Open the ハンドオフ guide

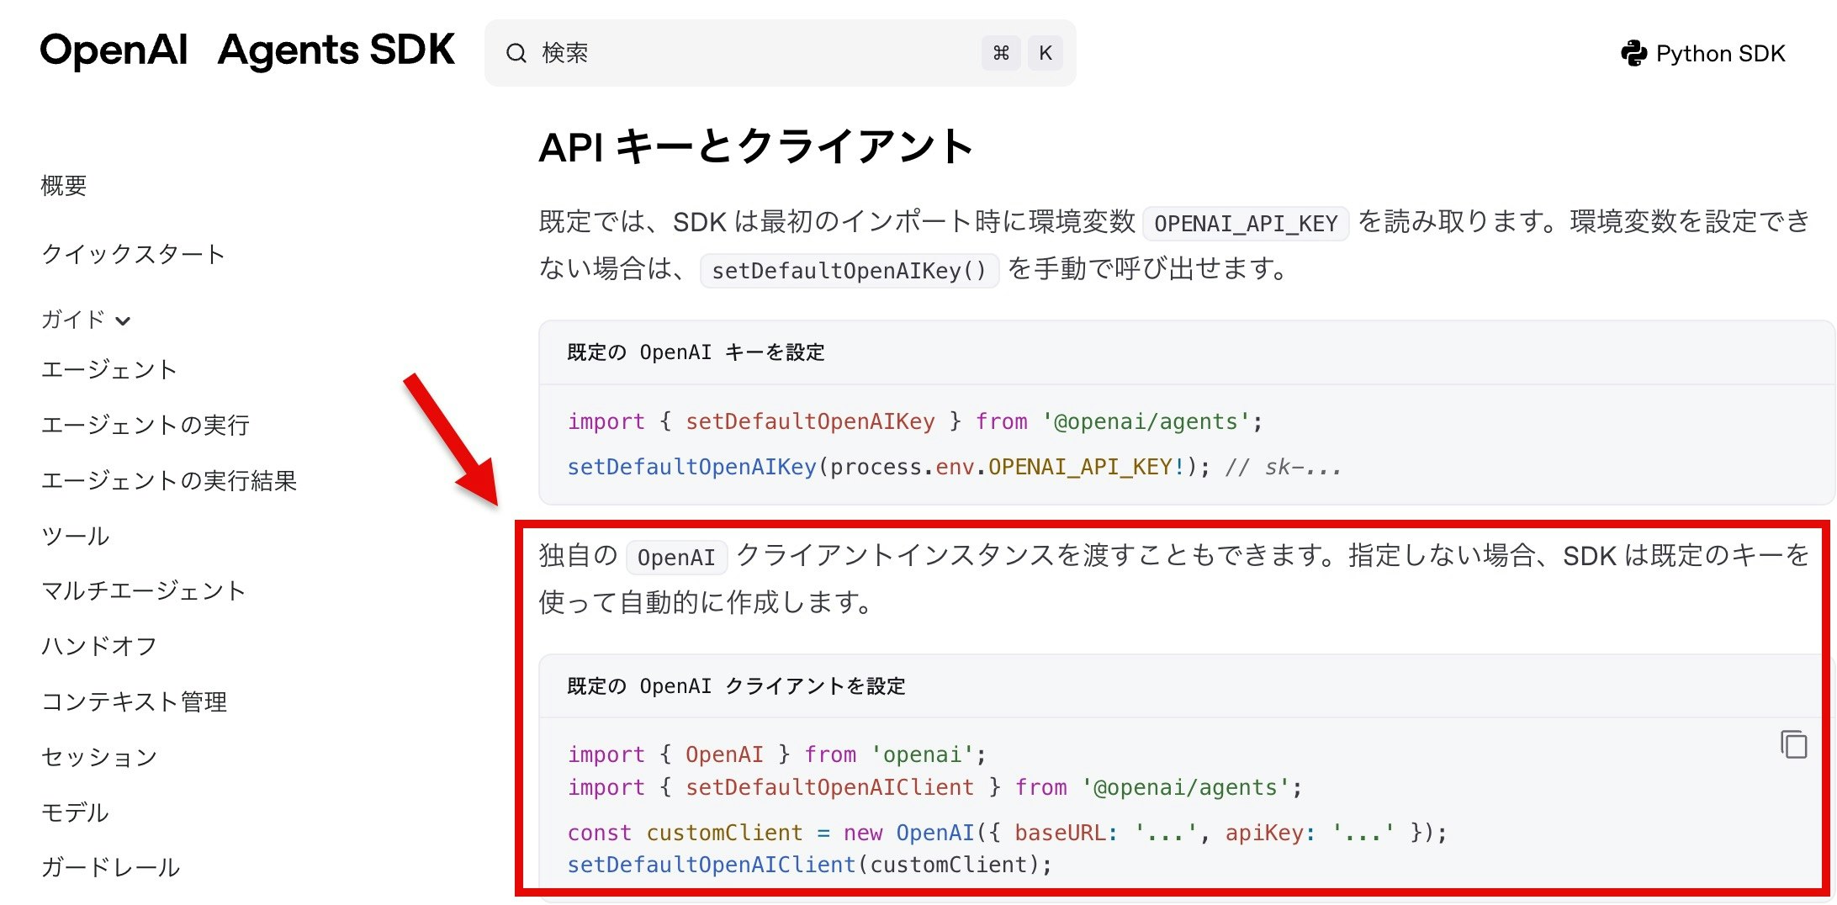[99, 646]
